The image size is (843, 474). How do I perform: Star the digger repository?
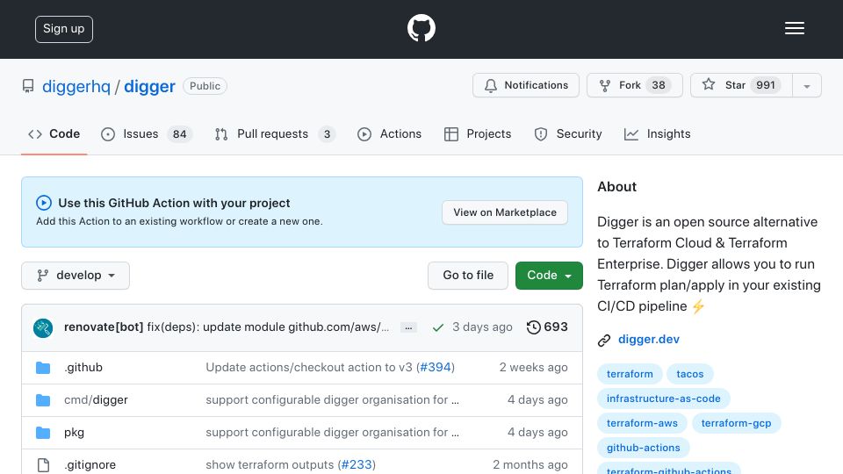click(741, 85)
